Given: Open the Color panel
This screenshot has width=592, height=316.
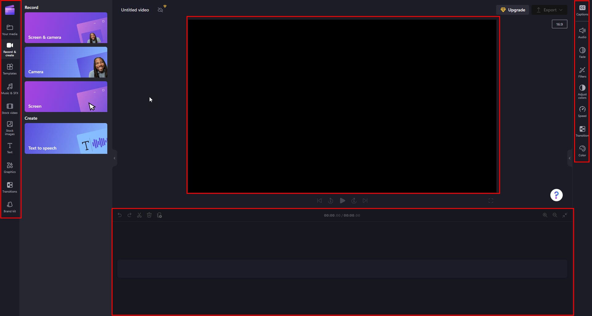Looking at the screenshot, I should pyautogui.click(x=582, y=151).
